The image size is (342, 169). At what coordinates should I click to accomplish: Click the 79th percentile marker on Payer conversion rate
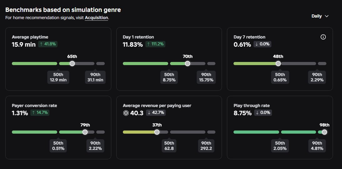(x=85, y=132)
